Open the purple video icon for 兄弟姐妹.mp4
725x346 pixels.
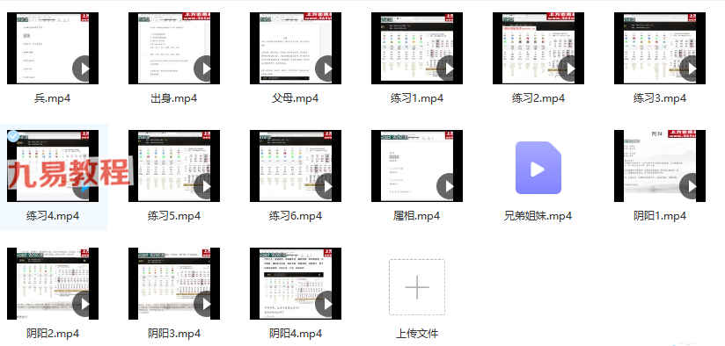538,168
